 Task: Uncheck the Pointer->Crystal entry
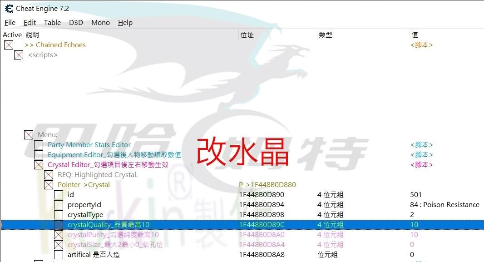pyautogui.click(x=49, y=184)
